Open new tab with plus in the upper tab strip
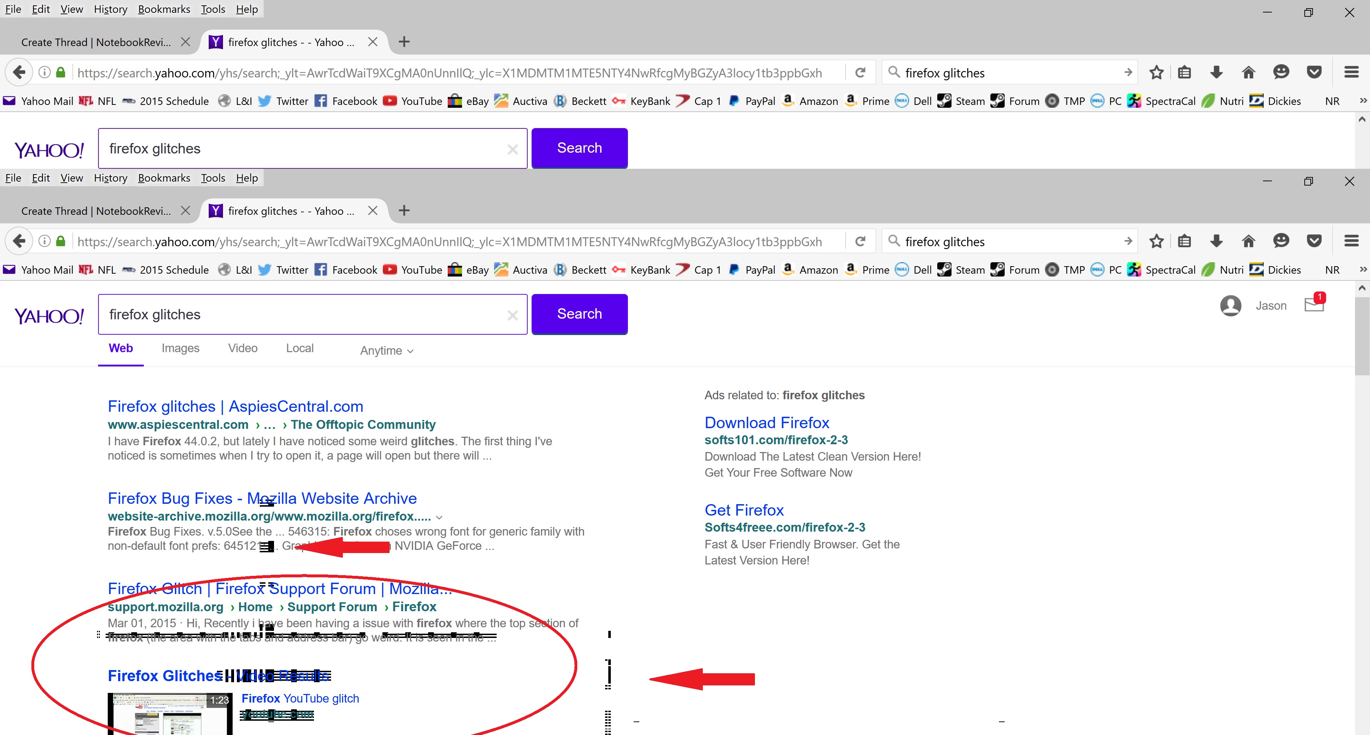Image resolution: width=1370 pixels, height=735 pixels. pyautogui.click(x=404, y=42)
